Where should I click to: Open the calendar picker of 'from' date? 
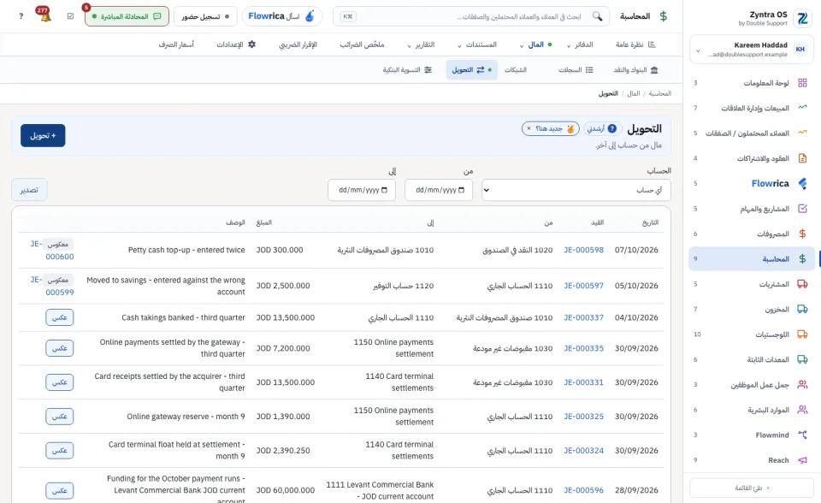(x=461, y=190)
